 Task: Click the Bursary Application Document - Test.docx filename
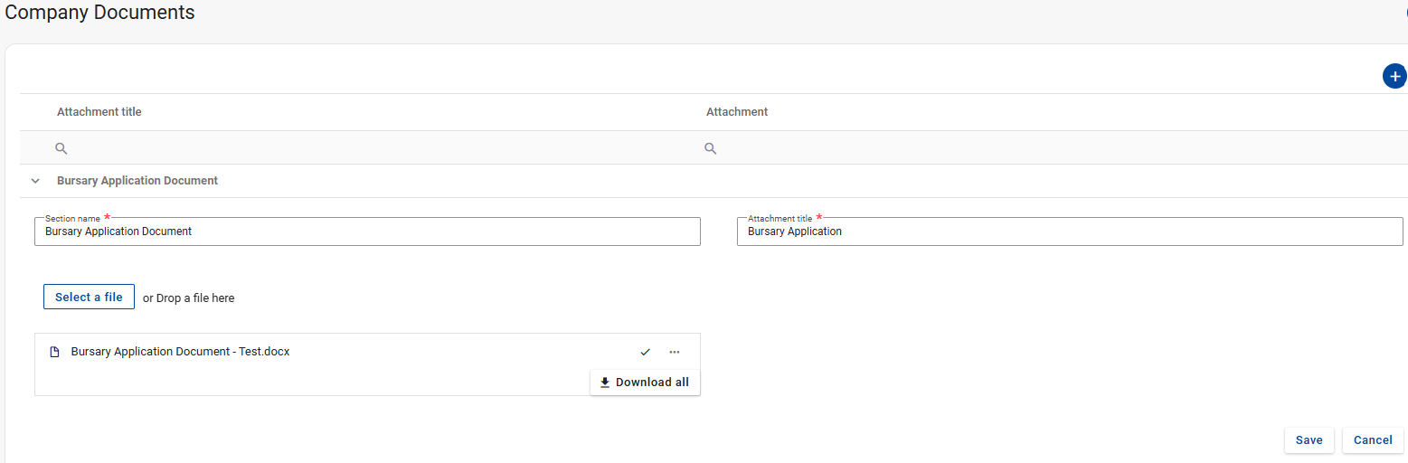click(180, 352)
